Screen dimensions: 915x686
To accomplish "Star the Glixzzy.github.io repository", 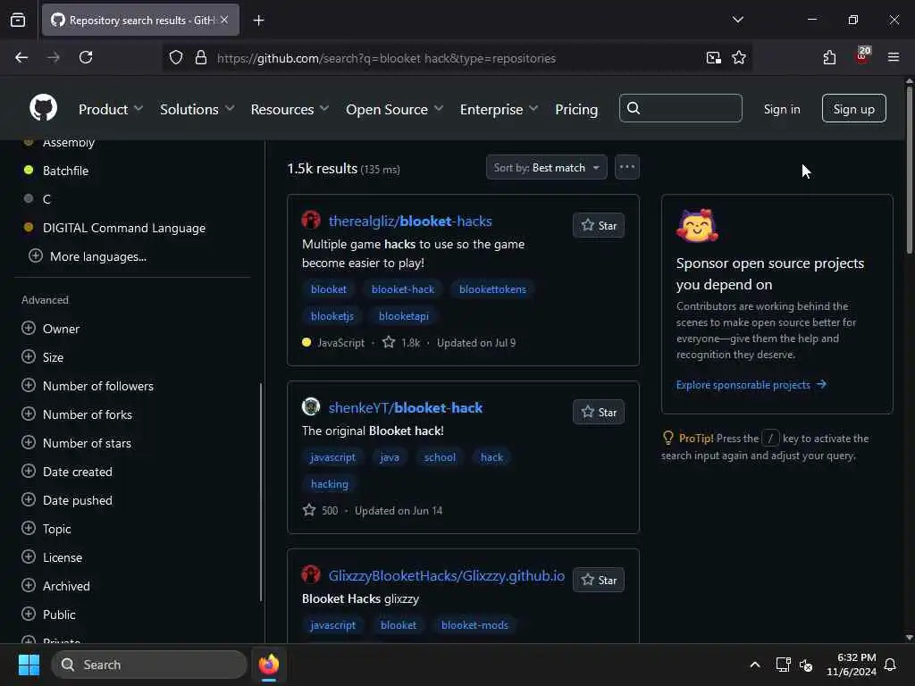I will click(x=599, y=580).
